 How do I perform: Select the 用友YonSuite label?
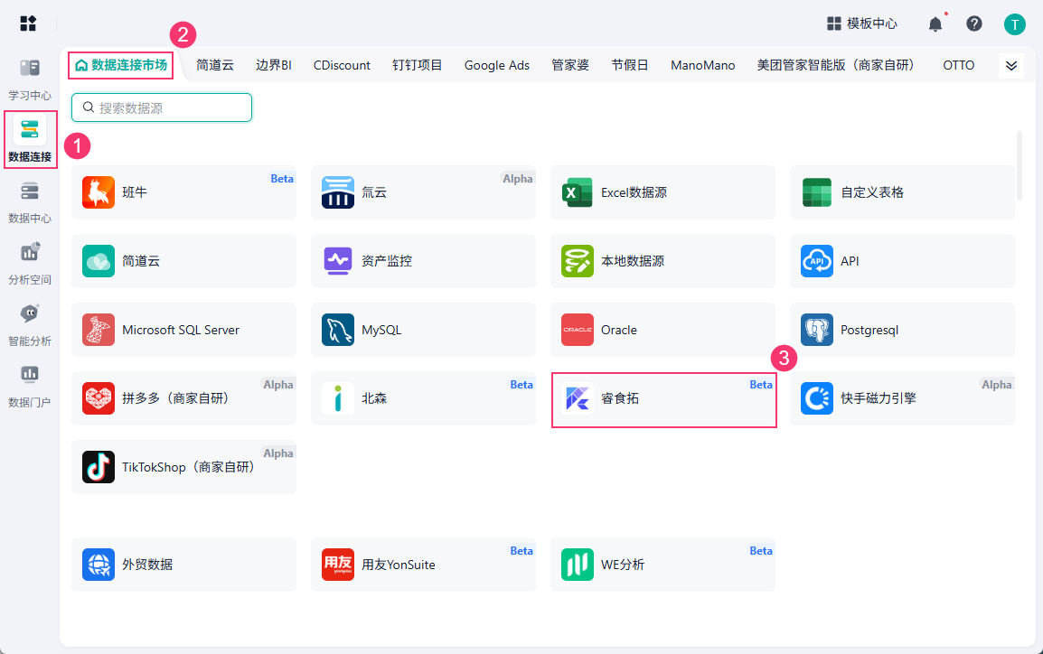tap(399, 565)
